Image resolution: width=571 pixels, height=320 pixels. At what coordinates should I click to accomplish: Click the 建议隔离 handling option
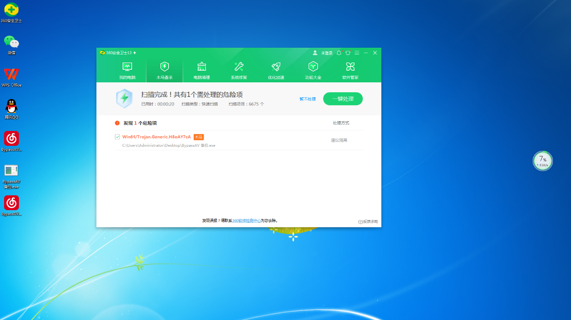click(x=339, y=140)
